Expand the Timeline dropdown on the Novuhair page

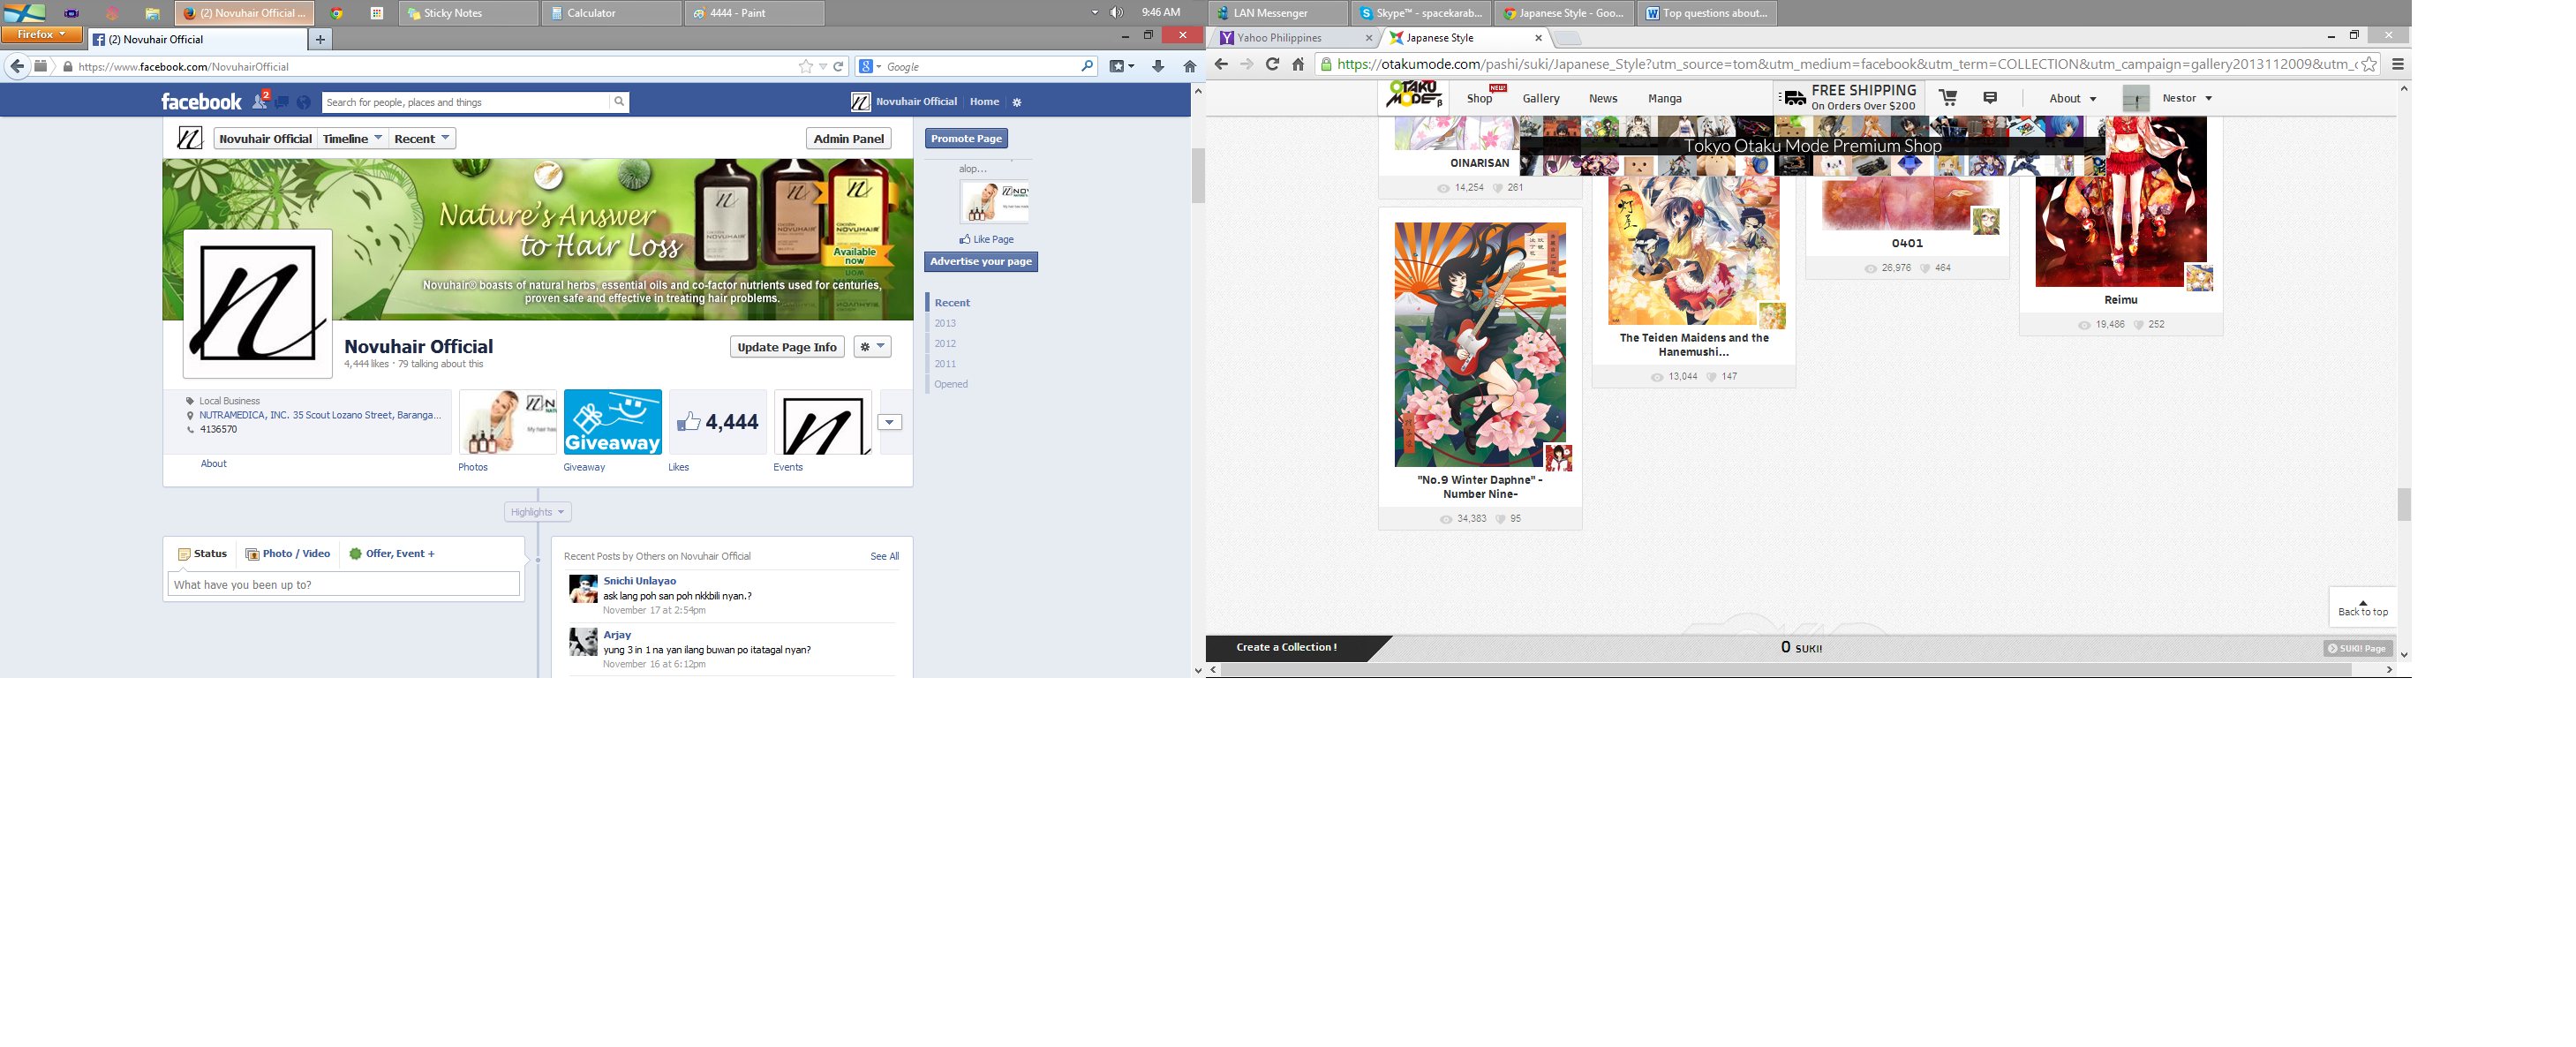pyautogui.click(x=352, y=138)
